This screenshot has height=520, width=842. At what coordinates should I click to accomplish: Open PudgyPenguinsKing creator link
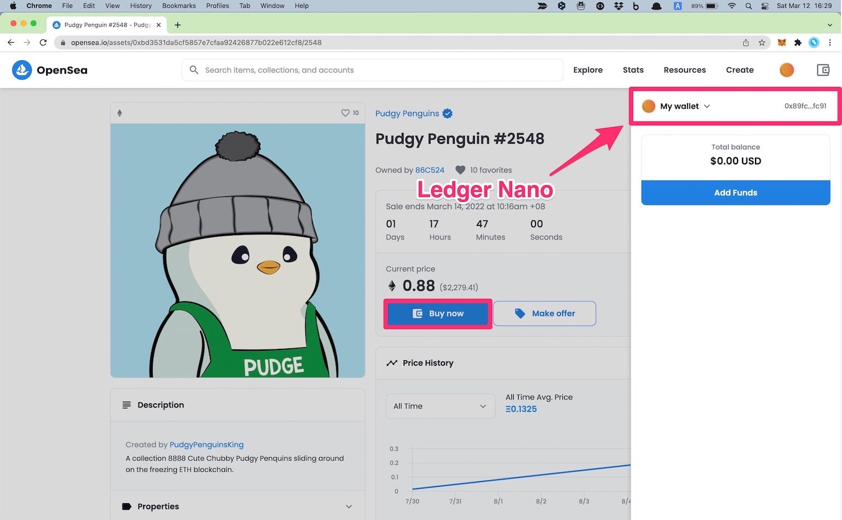coord(207,445)
